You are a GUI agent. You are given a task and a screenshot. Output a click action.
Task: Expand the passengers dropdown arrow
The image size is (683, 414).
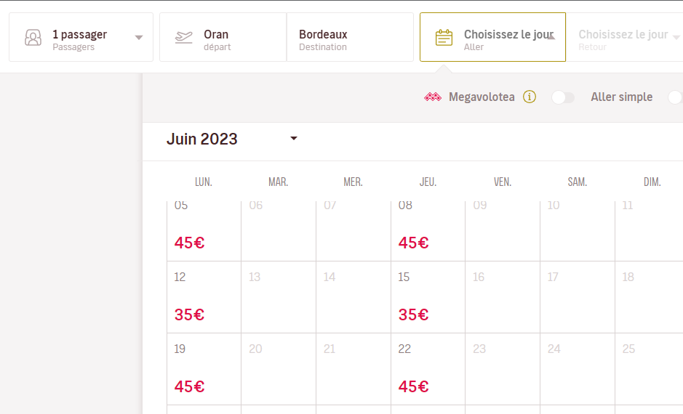[x=139, y=38]
